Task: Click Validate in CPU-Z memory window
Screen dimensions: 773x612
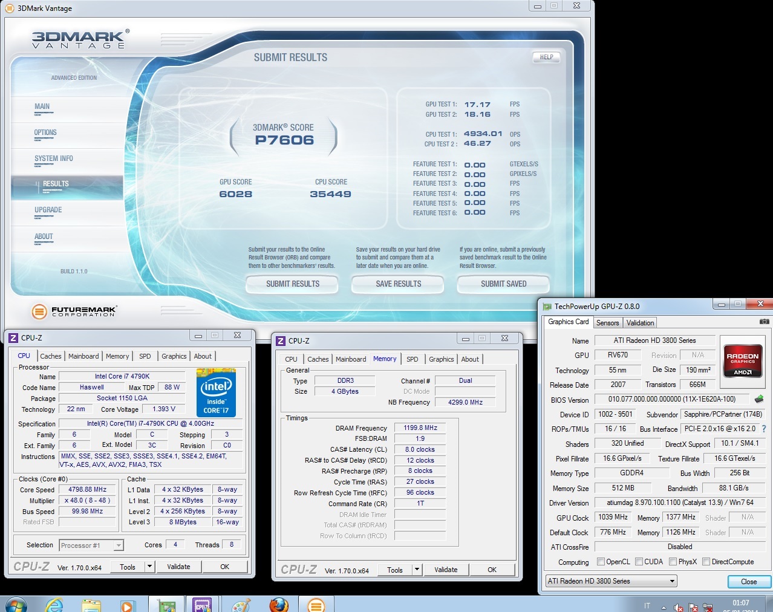Action: point(446,570)
